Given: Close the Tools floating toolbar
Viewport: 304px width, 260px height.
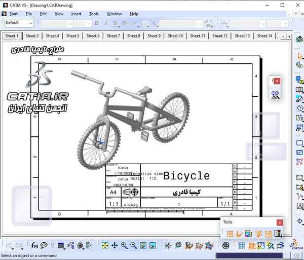Looking at the screenshot, I should [280, 222].
